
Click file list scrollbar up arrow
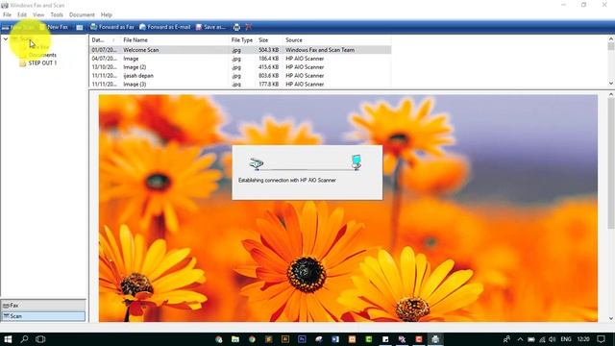[611, 38]
